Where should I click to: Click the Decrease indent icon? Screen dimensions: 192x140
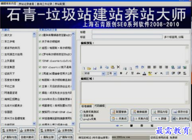tap(173, 73)
